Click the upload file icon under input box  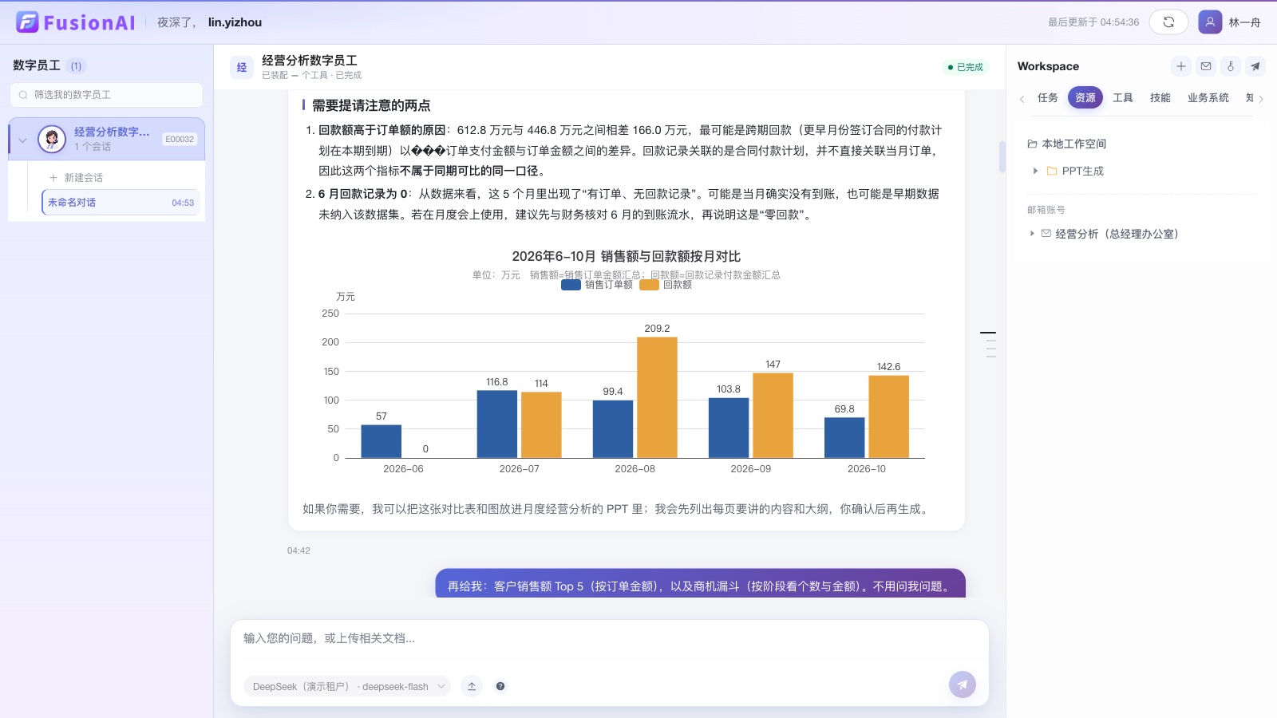click(472, 686)
